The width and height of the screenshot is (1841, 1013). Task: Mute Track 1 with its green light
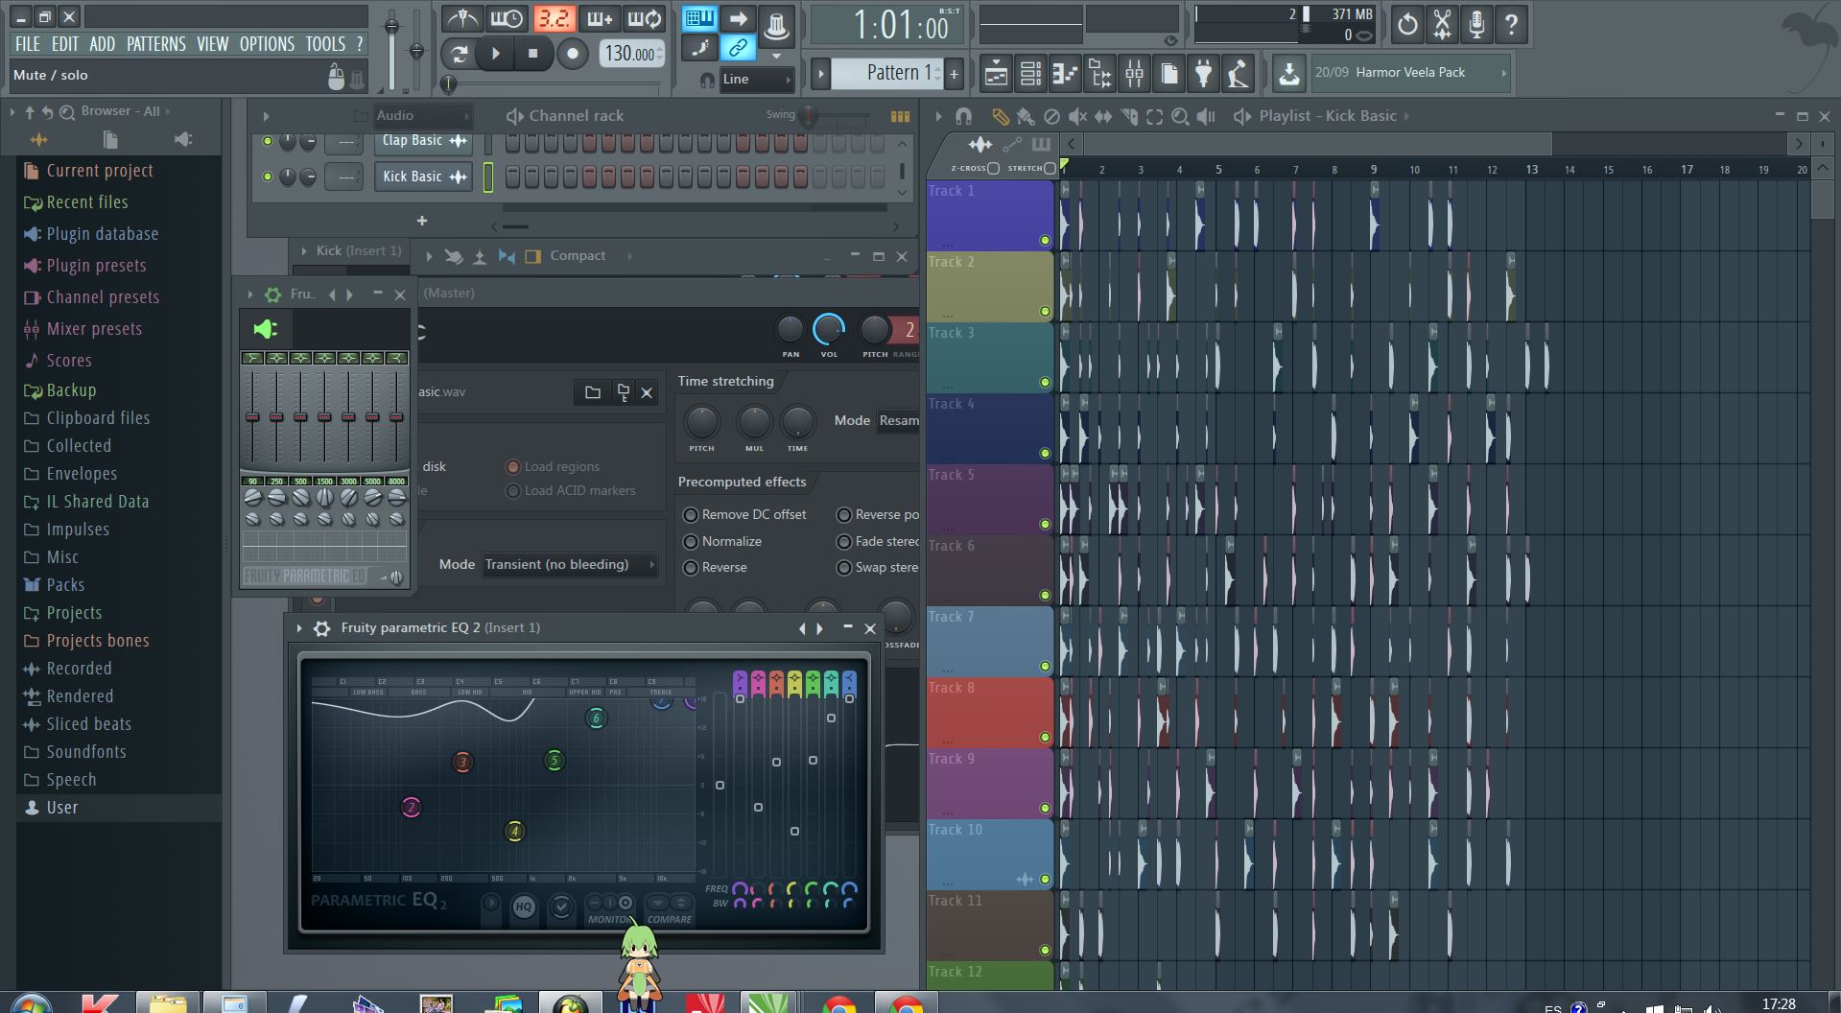[x=1045, y=240]
